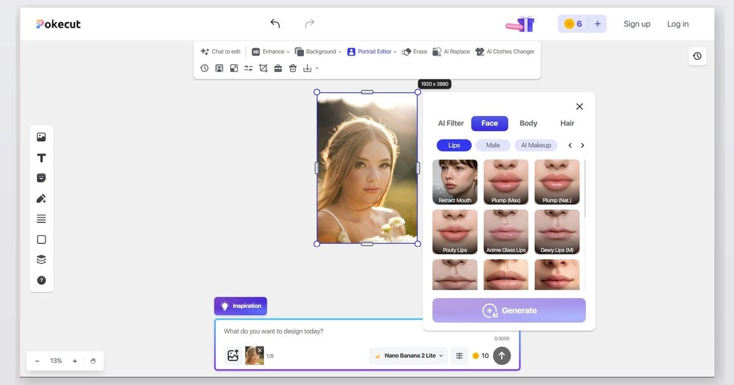Expand the Background dropdown
The width and height of the screenshot is (734, 385).
(x=318, y=52)
